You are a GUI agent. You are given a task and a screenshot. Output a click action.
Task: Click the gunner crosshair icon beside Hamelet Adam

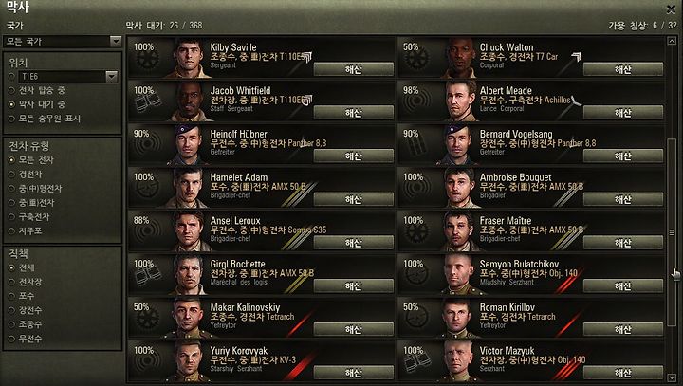[x=147, y=190]
